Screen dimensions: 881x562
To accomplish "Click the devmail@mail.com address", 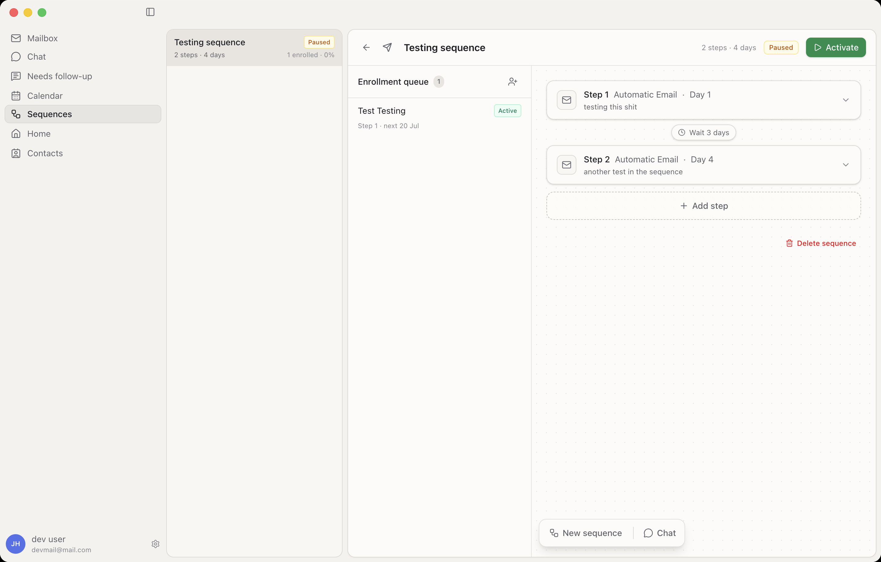I will click(x=61, y=549).
